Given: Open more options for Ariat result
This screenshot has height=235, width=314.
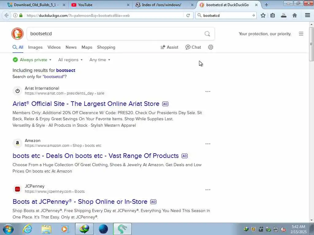Looking at the screenshot, I should 208,91.
